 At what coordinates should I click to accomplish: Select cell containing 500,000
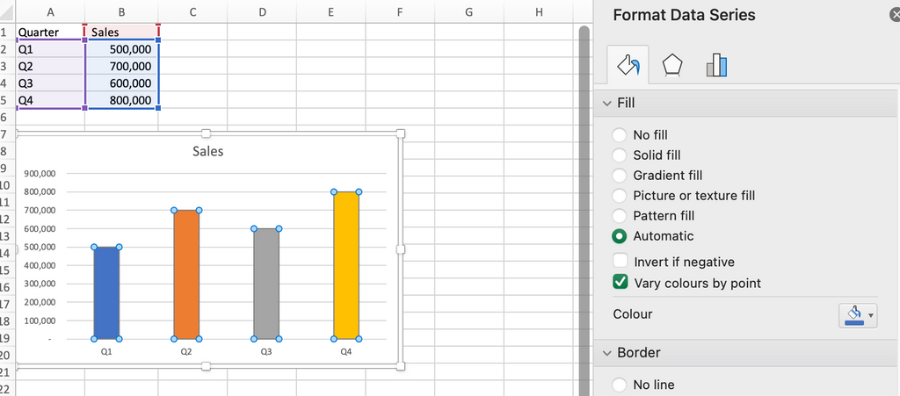coord(121,49)
